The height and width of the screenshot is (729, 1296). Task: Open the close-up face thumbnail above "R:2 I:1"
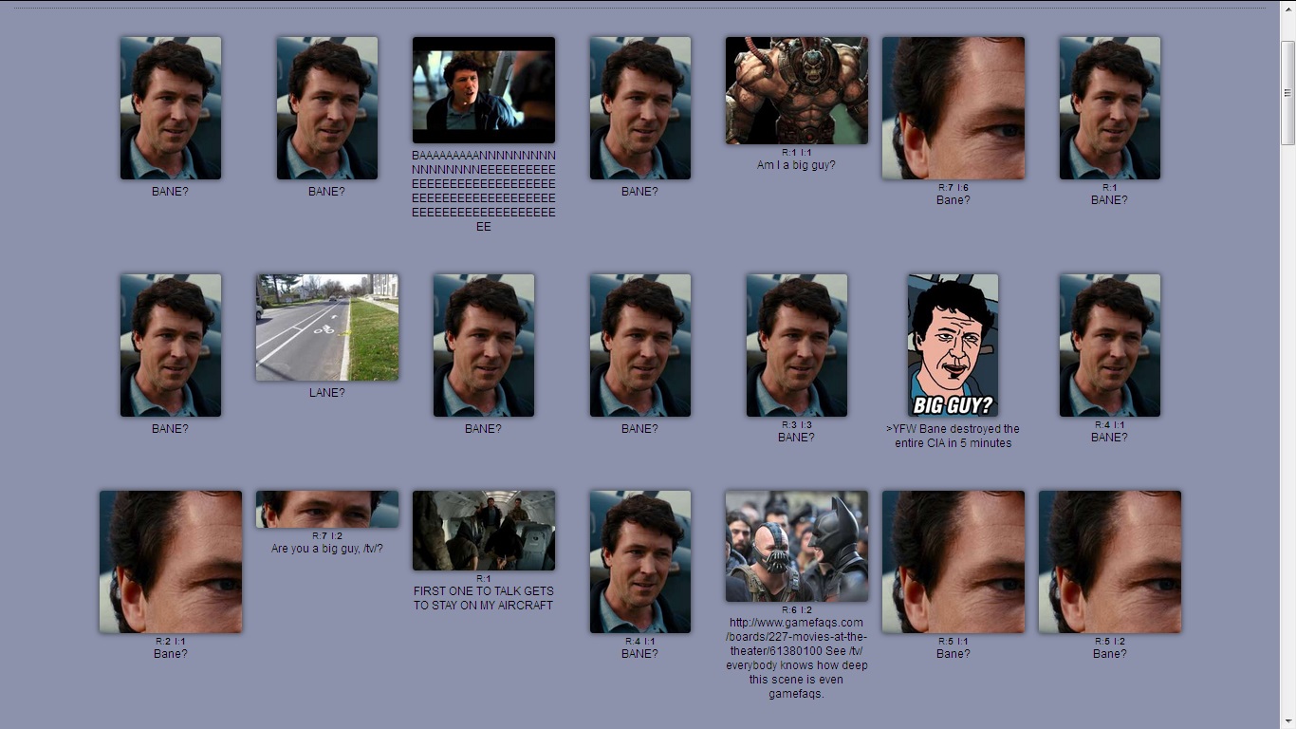coord(171,562)
